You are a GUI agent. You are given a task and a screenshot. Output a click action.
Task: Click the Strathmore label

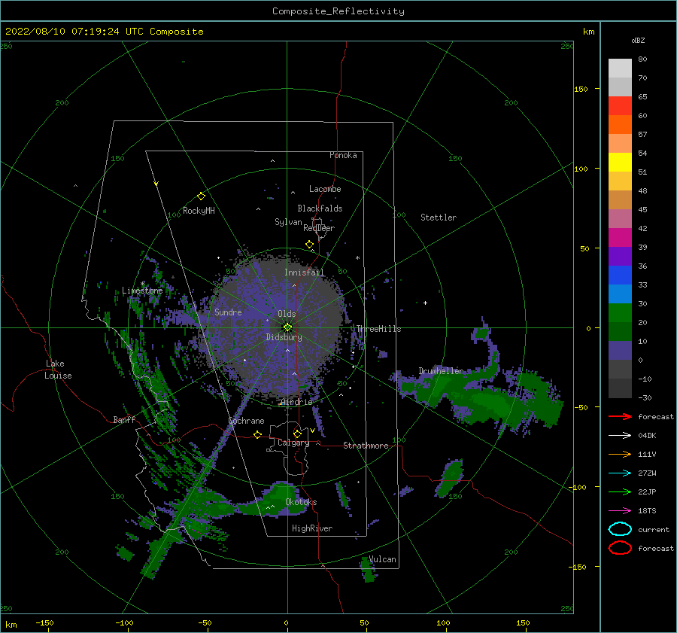point(366,446)
